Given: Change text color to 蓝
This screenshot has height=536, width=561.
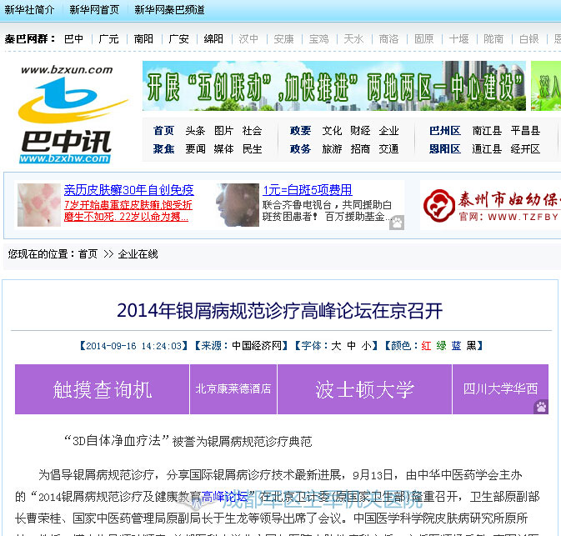Looking at the screenshot, I should pyautogui.click(x=456, y=345).
